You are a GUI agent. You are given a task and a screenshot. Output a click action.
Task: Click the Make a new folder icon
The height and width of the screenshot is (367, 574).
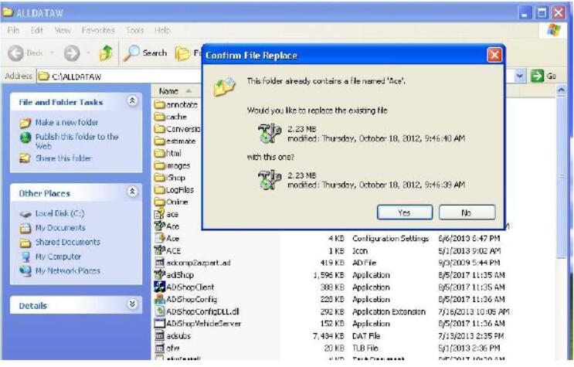point(25,123)
